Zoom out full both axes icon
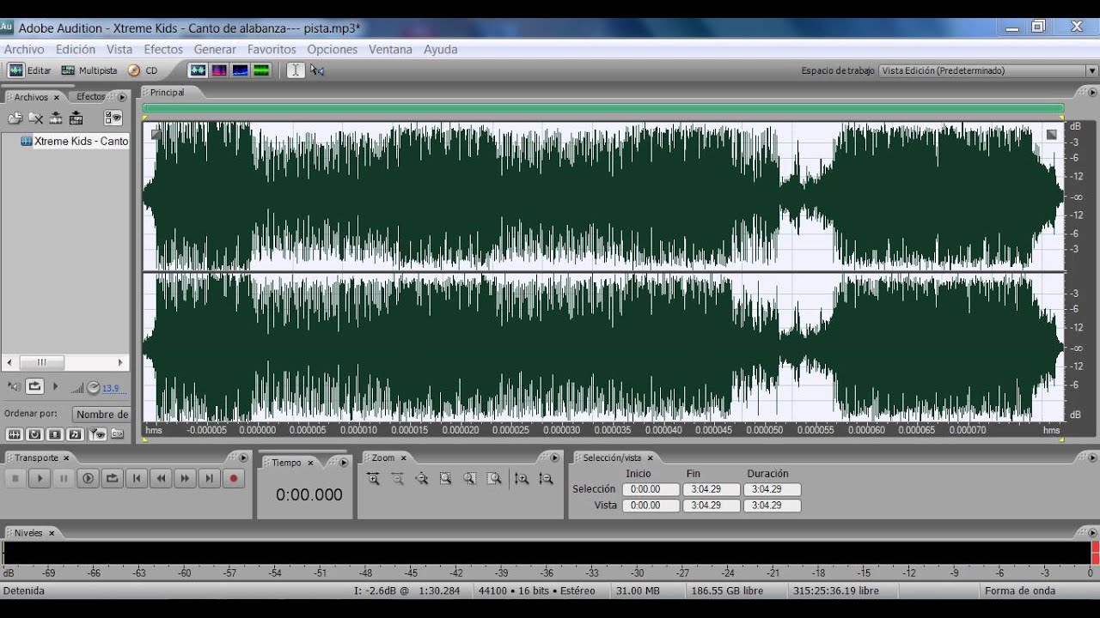The width and height of the screenshot is (1100, 618). pyautogui.click(x=421, y=479)
